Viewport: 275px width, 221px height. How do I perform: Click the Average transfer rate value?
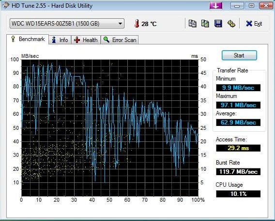point(238,123)
